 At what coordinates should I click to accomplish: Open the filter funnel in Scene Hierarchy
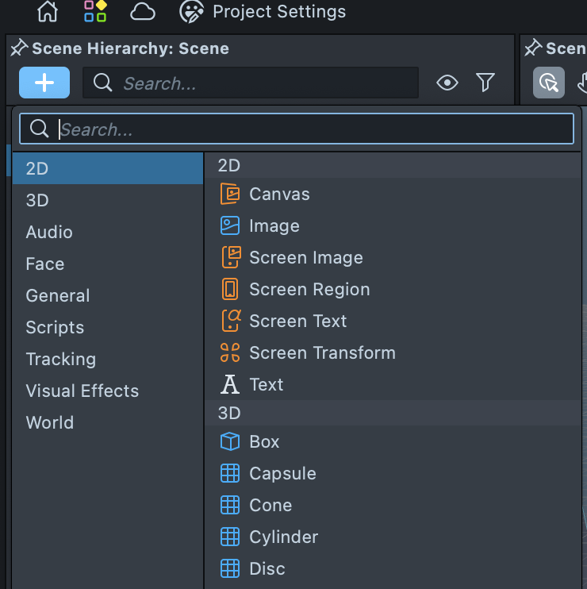[x=485, y=83]
